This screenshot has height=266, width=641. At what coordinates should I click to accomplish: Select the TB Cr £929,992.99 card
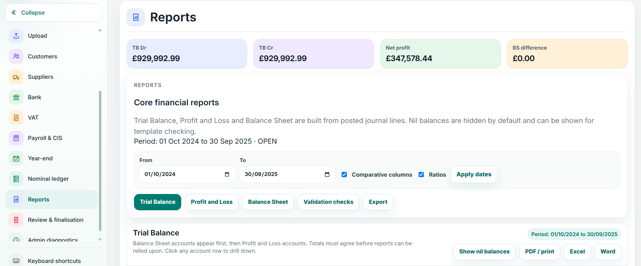pyautogui.click(x=314, y=54)
